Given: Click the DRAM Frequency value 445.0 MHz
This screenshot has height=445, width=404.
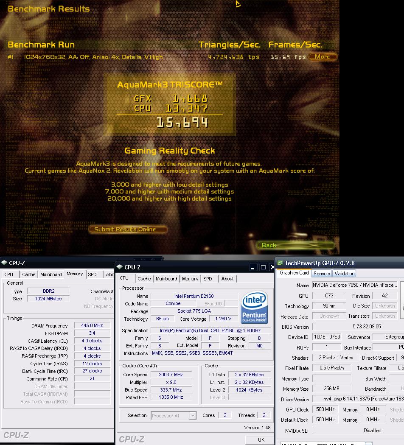Looking at the screenshot, I should point(92,325).
